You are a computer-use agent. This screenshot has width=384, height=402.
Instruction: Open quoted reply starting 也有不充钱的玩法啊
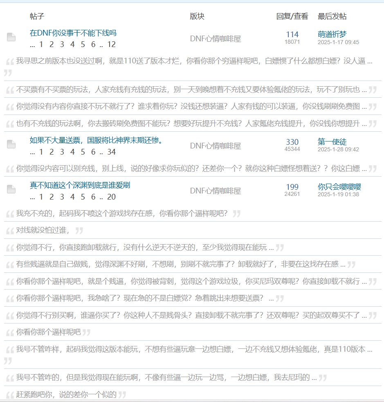[x=191, y=124]
